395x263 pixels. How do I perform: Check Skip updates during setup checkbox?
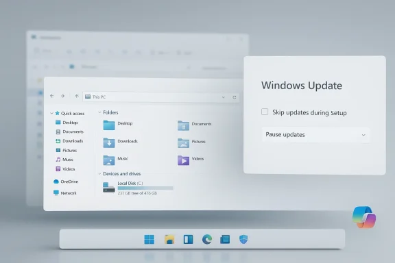click(x=265, y=112)
